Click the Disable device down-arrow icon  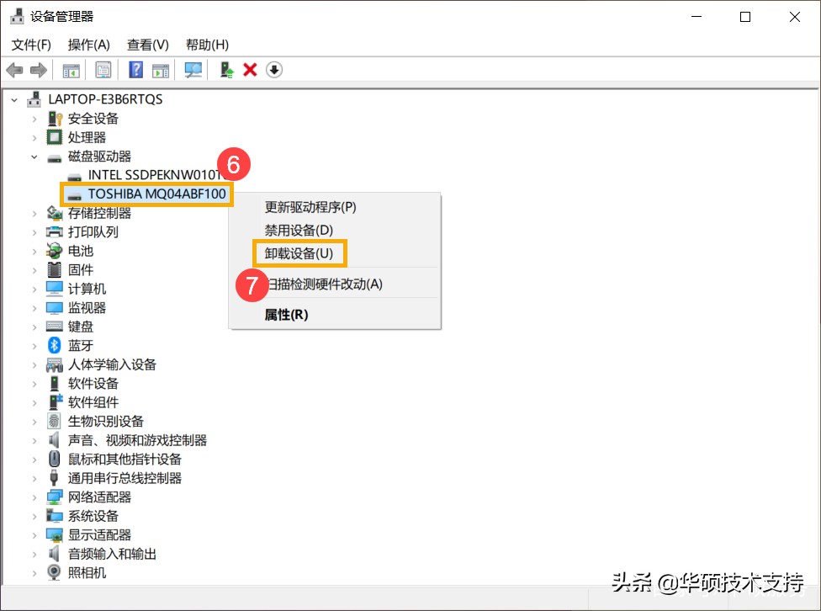pos(274,70)
